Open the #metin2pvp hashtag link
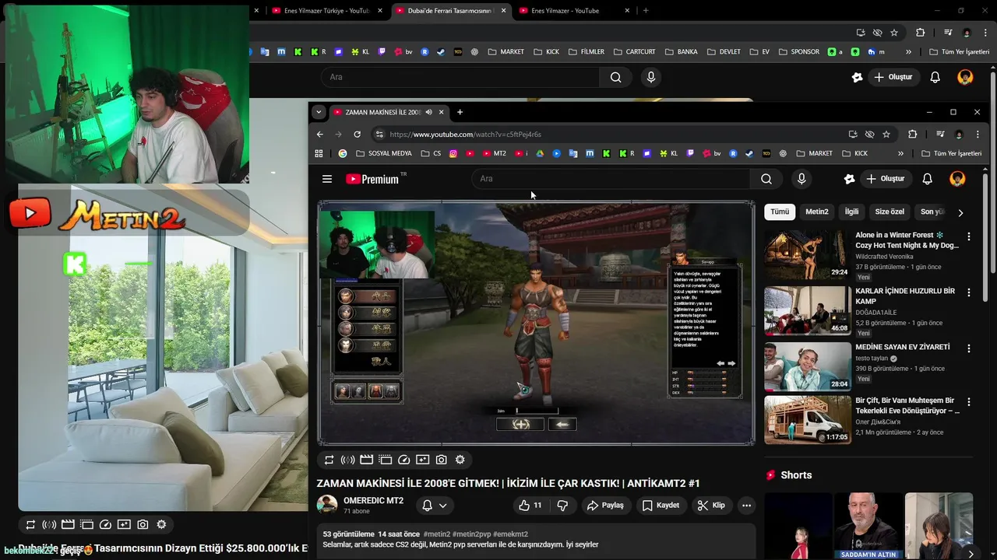 click(471, 534)
